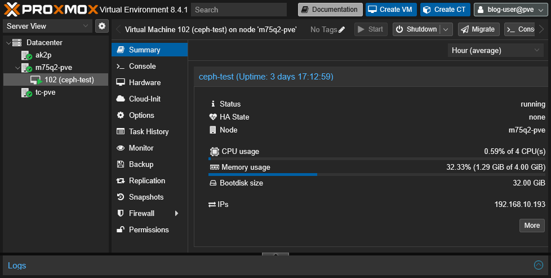
Task: Click the tc-pve node icon
Action: tap(26, 92)
